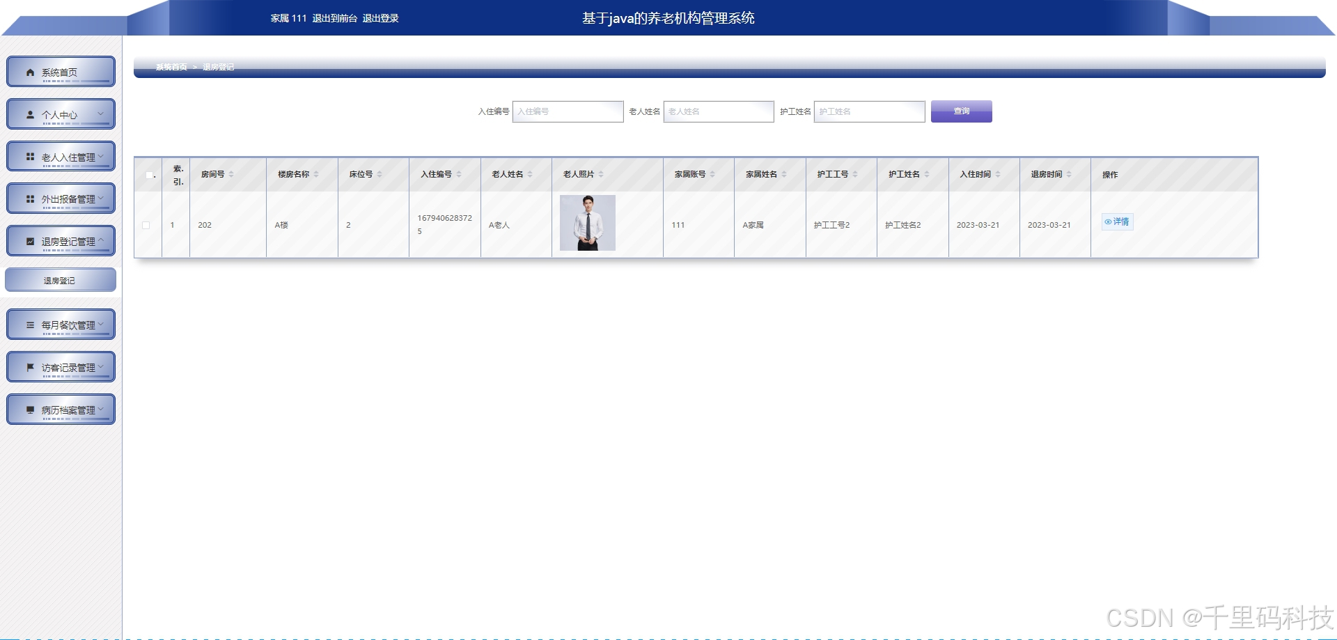This screenshot has width=1337, height=640.
Task: Click the flag icon beside 访客记录管理
Action: pyautogui.click(x=30, y=368)
